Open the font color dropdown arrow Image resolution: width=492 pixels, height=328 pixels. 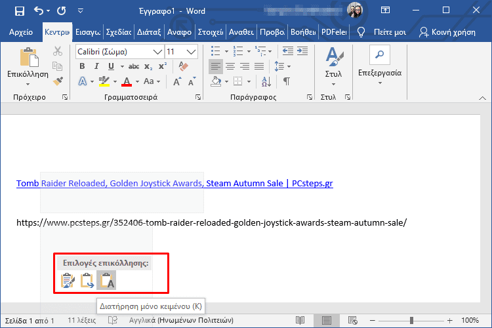[x=138, y=81]
